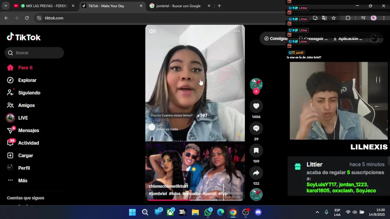The image size is (390, 219).
Task: Close the TikTok - Make Your Day tab
Action: coord(141,6)
